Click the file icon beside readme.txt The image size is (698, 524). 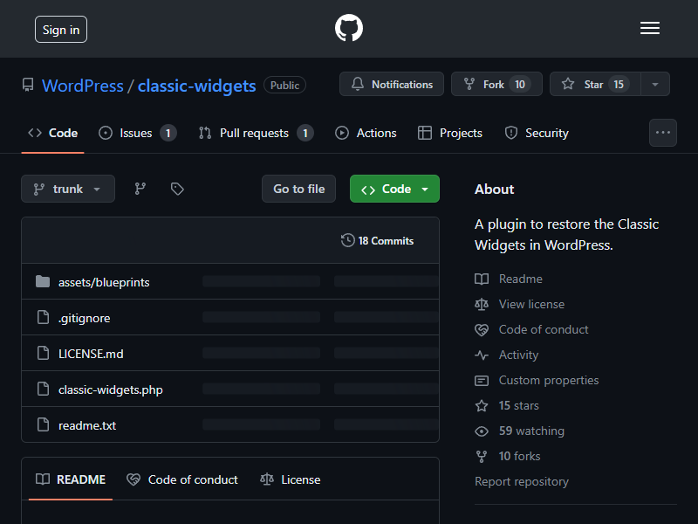tap(43, 424)
